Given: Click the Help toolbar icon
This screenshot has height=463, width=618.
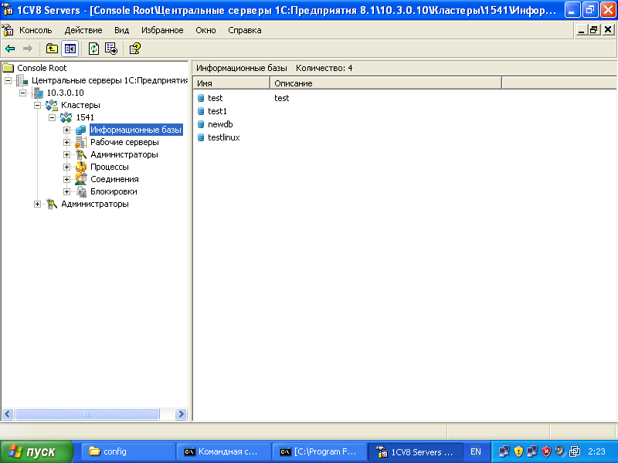Looking at the screenshot, I should (135, 49).
